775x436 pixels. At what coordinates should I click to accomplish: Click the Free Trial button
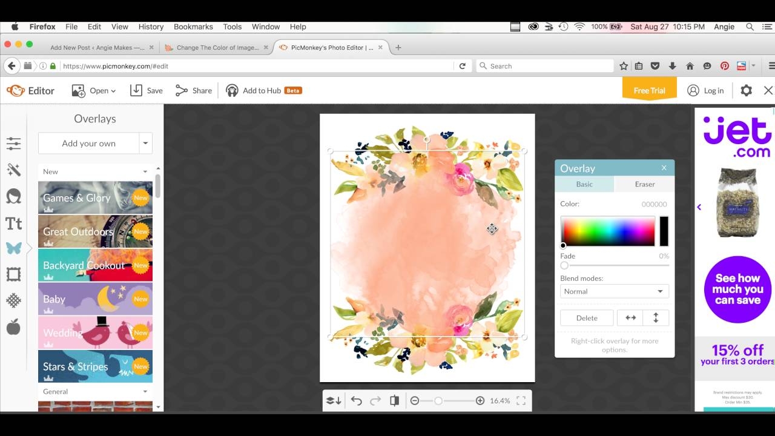649,90
